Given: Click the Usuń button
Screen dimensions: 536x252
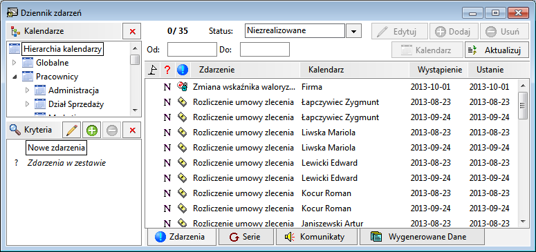Looking at the screenshot, I should [x=504, y=32].
